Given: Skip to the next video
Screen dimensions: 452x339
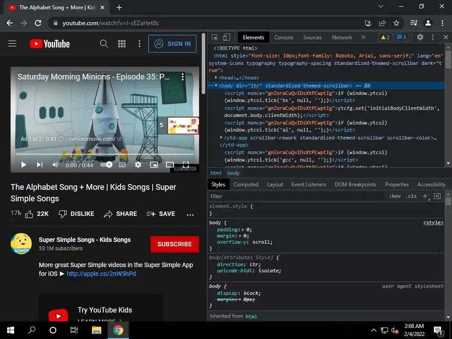Looking at the screenshot, I should pos(39,165).
